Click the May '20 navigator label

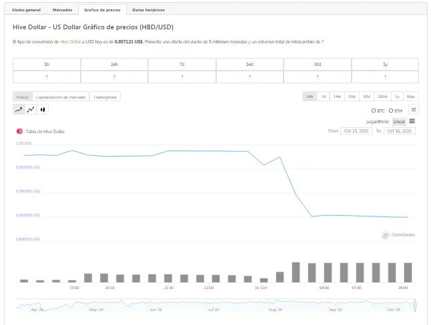(96, 310)
